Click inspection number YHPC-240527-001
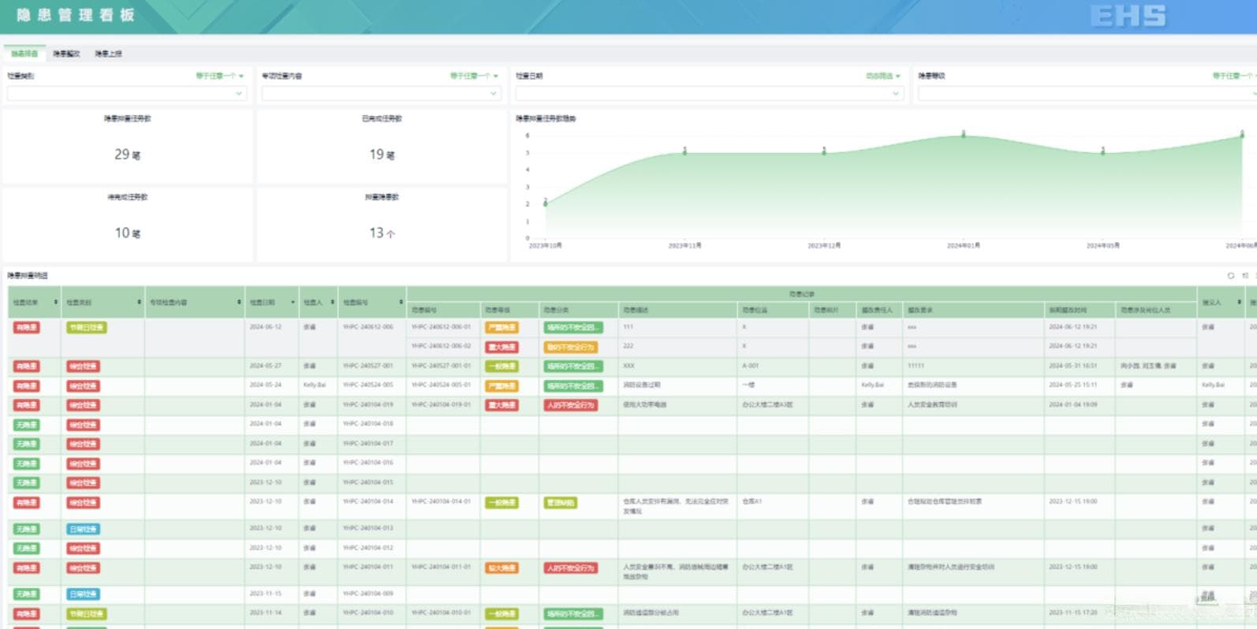The height and width of the screenshot is (629, 1257). pyautogui.click(x=367, y=366)
